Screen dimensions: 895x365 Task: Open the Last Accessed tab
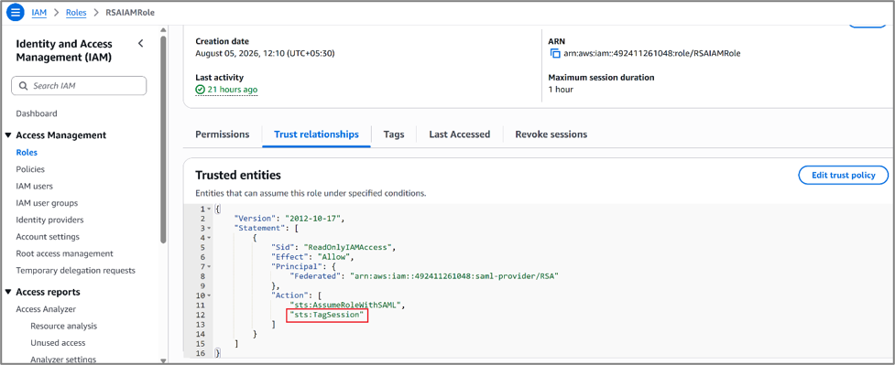point(460,134)
